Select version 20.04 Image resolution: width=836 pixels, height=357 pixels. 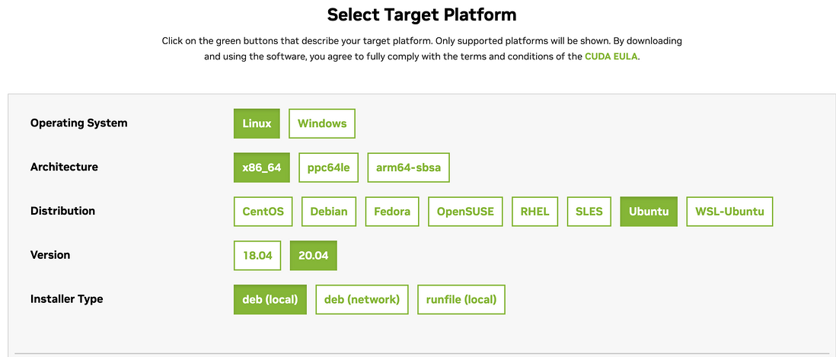click(x=314, y=256)
